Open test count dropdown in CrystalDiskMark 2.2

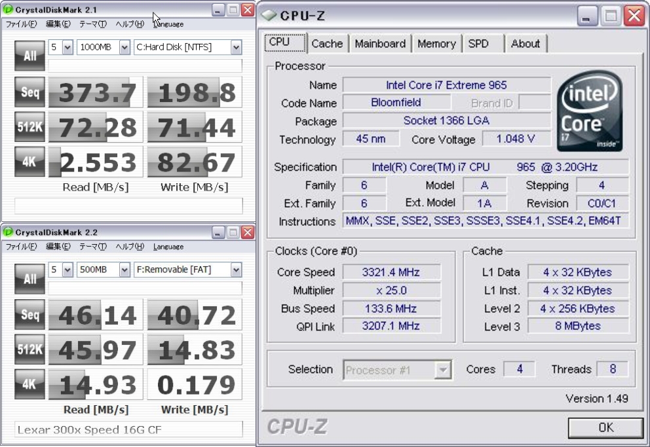(67, 270)
